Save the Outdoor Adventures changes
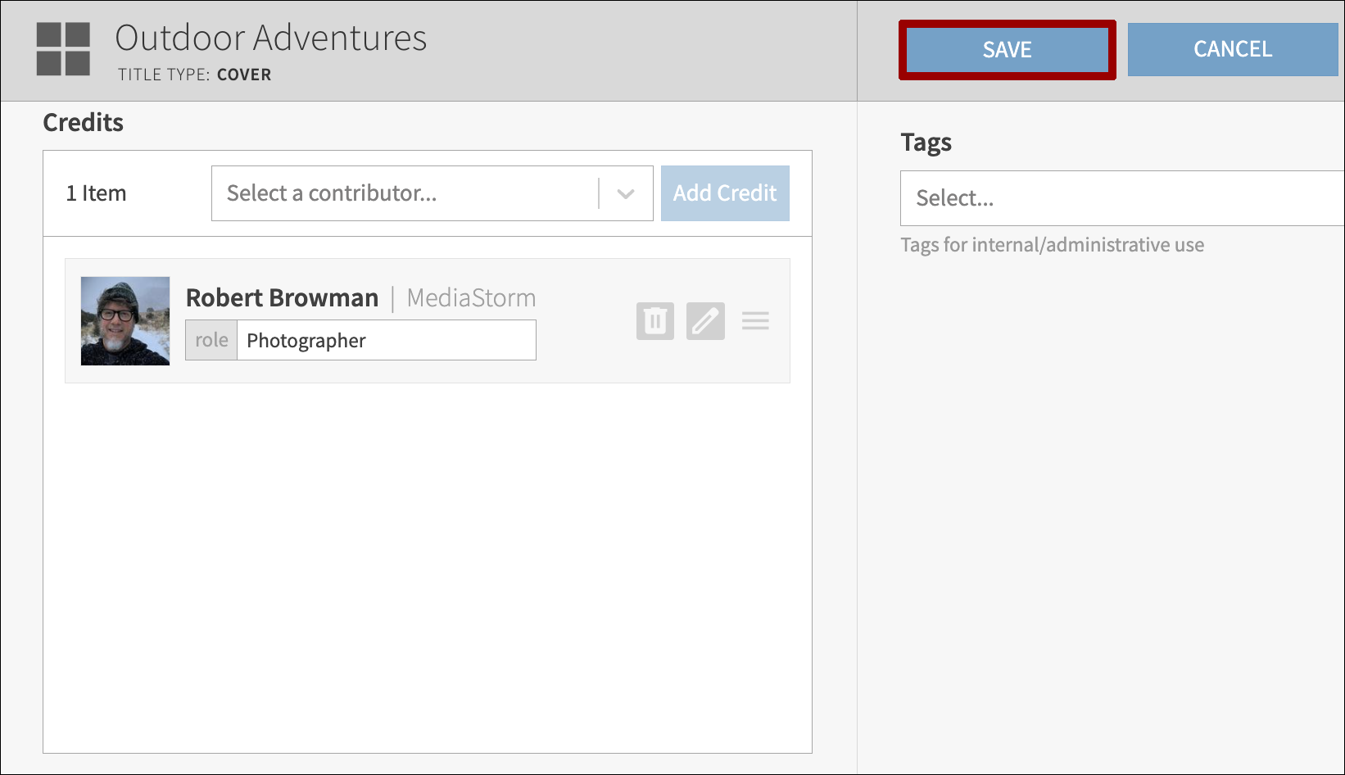Viewport: 1345px width, 775px height. coord(1006,49)
